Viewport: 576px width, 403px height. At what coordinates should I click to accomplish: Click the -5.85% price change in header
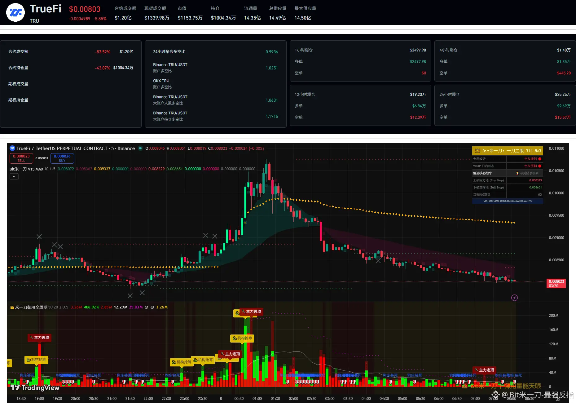[x=100, y=19]
